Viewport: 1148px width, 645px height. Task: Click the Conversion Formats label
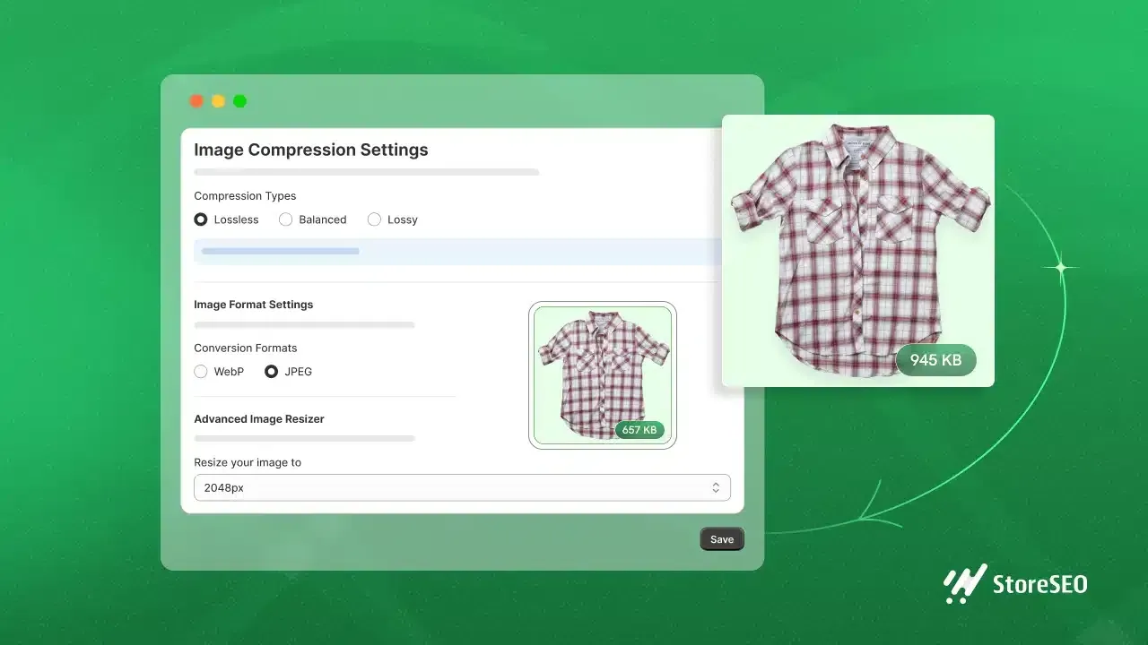click(x=246, y=348)
